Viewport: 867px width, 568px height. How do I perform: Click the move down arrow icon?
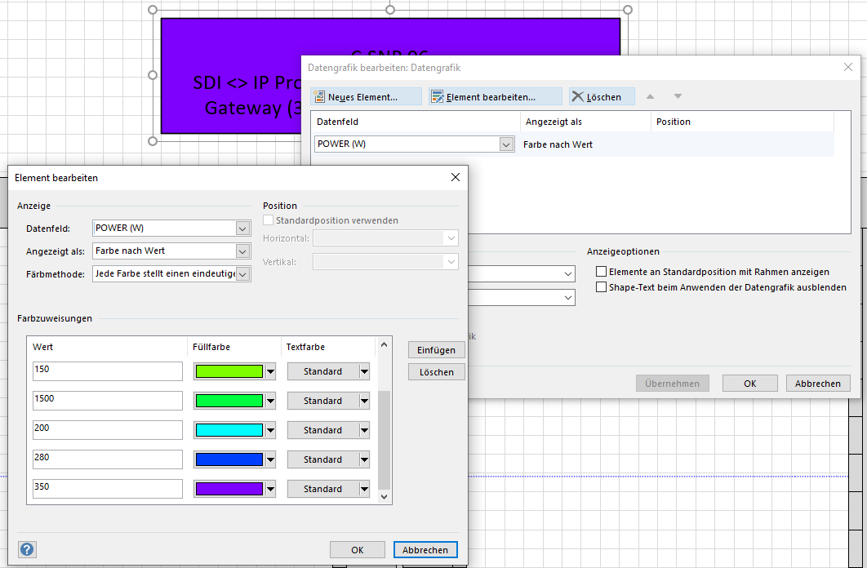(678, 96)
